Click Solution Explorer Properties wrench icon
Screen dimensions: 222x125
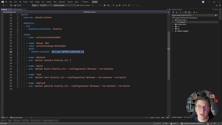point(194,12)
